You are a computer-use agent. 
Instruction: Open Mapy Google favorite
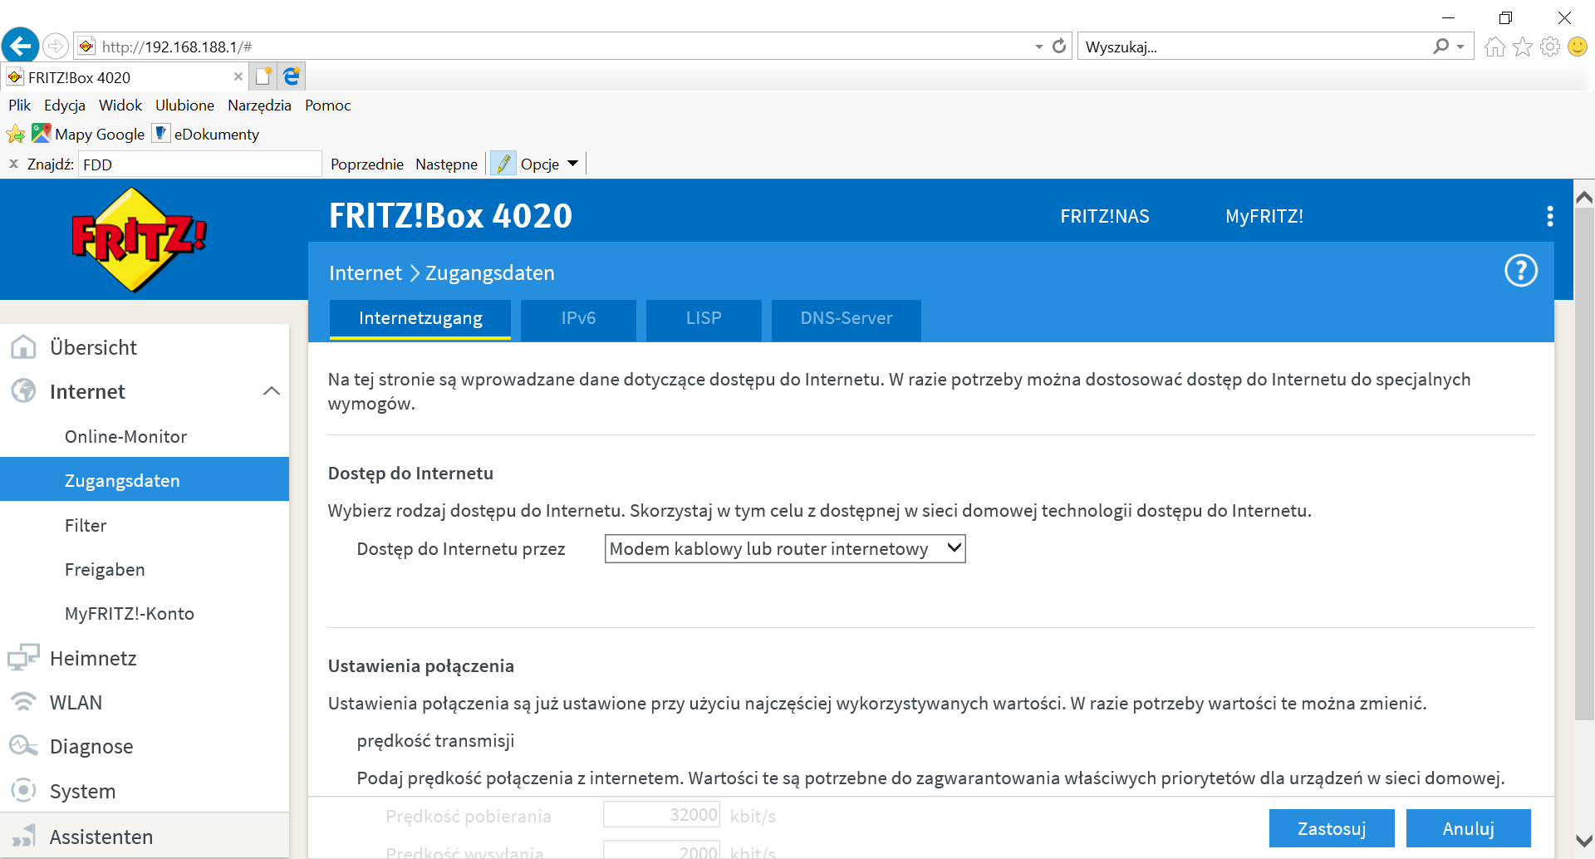point(88,134)
